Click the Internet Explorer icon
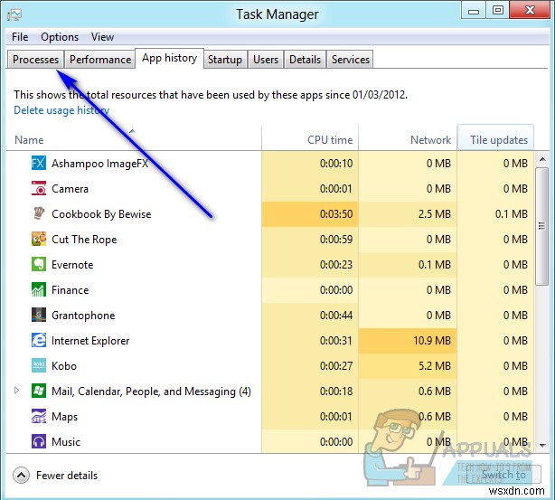 [39, 340]
